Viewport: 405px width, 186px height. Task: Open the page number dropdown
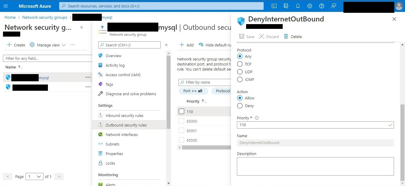click(x=35, y=176)
